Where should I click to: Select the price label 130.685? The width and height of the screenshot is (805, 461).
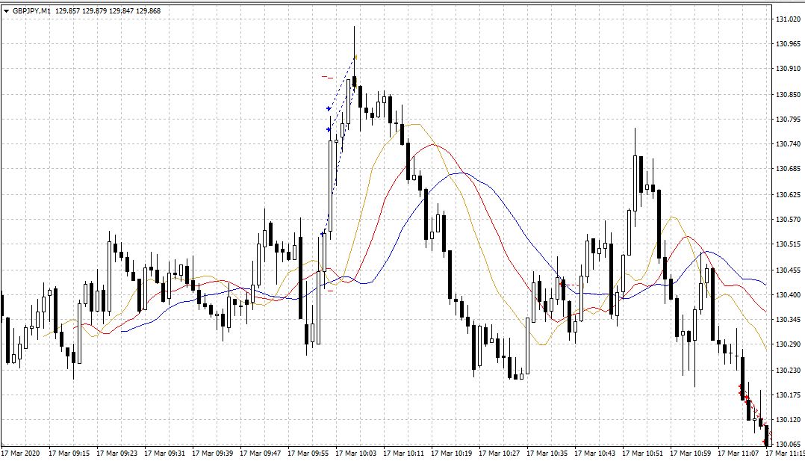coord(788,169)
